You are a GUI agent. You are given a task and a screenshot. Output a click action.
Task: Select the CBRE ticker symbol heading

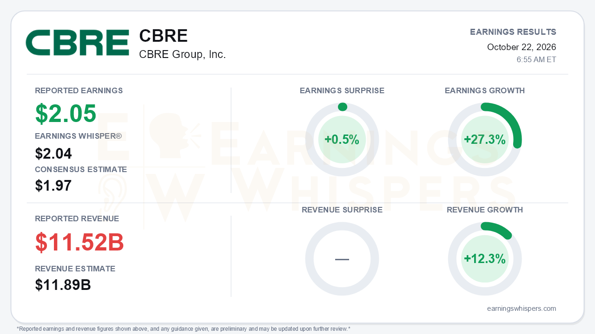click(x=163, y=36)
